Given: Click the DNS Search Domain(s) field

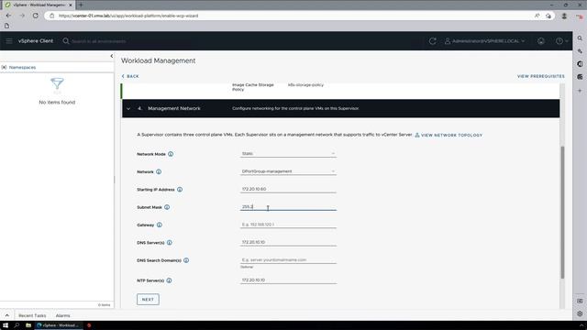Looking at the screenshot, I should tap(288, 259).
